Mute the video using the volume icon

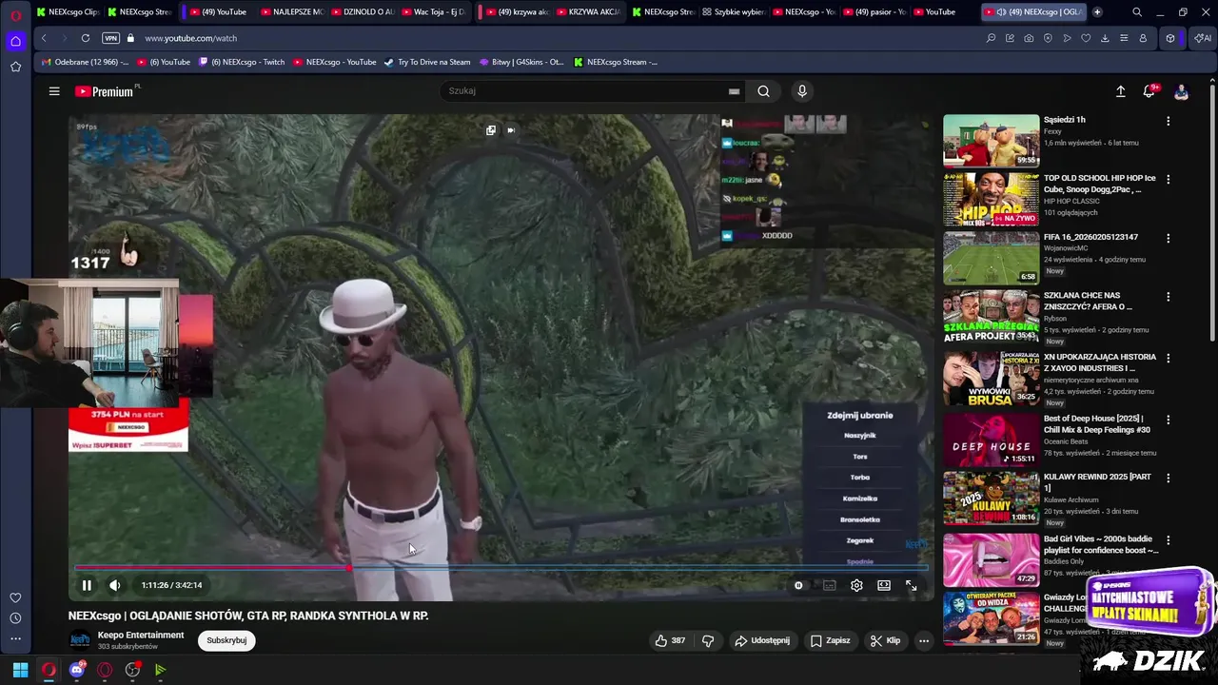[114, 585]
